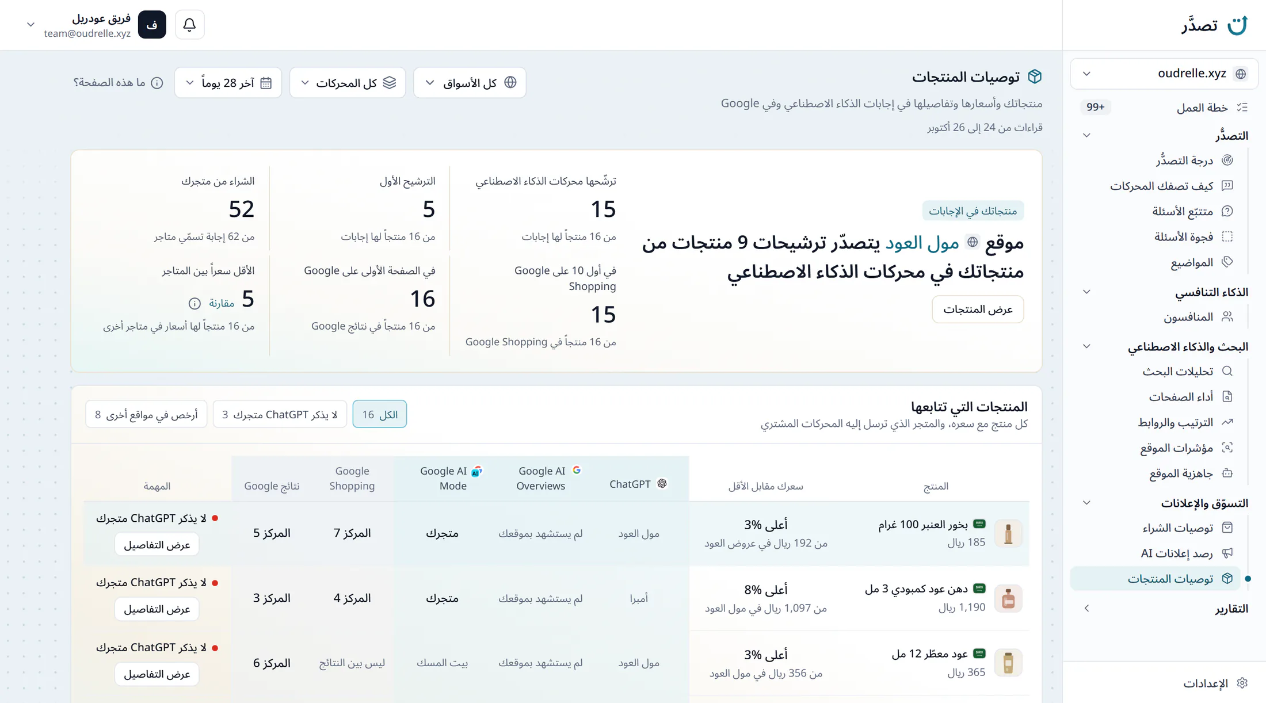Click the تصدّر logo
1266x703 pixels.
pos(1214,25)
